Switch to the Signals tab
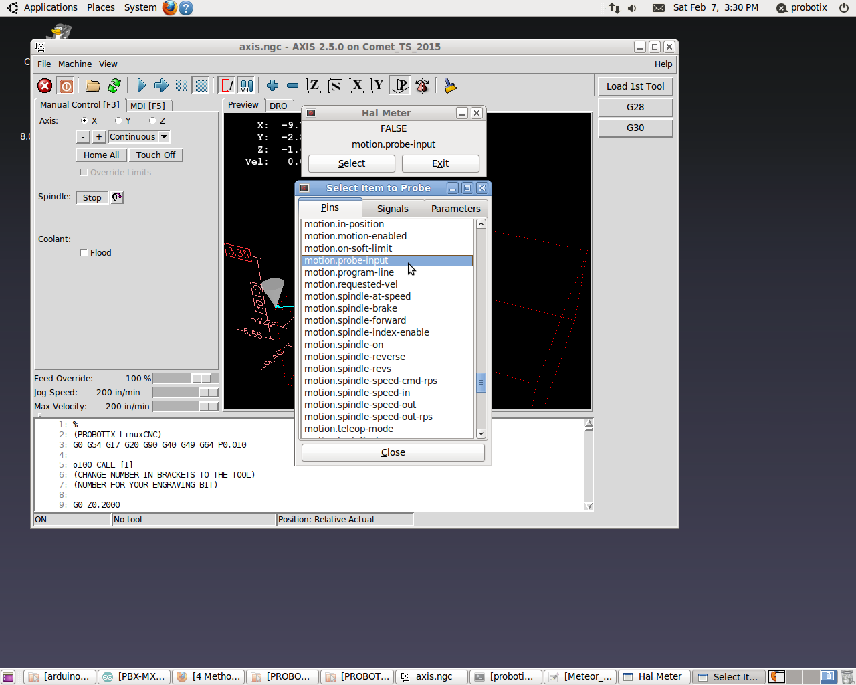 393,209
